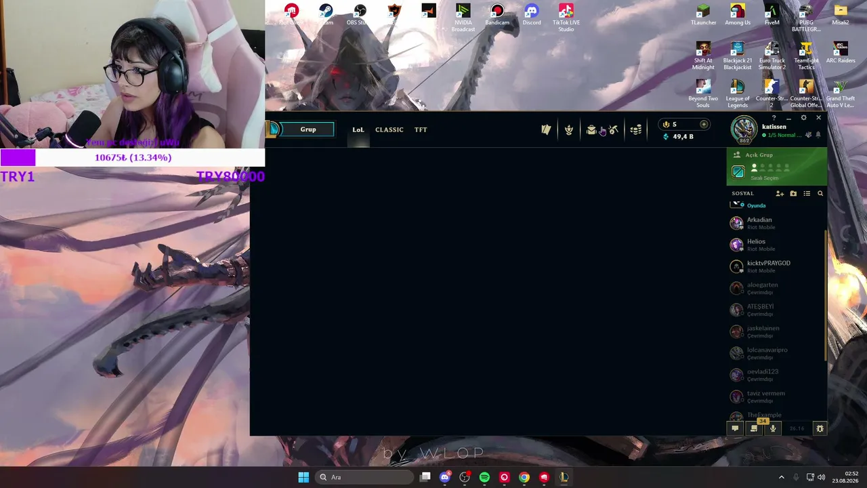Click the Euro Truck Simulator 2 shortcut
Screen dimensions: 867x488
point(771,56)
